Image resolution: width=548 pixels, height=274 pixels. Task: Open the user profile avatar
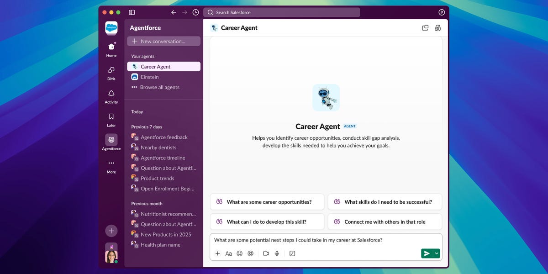click(111, 257)
